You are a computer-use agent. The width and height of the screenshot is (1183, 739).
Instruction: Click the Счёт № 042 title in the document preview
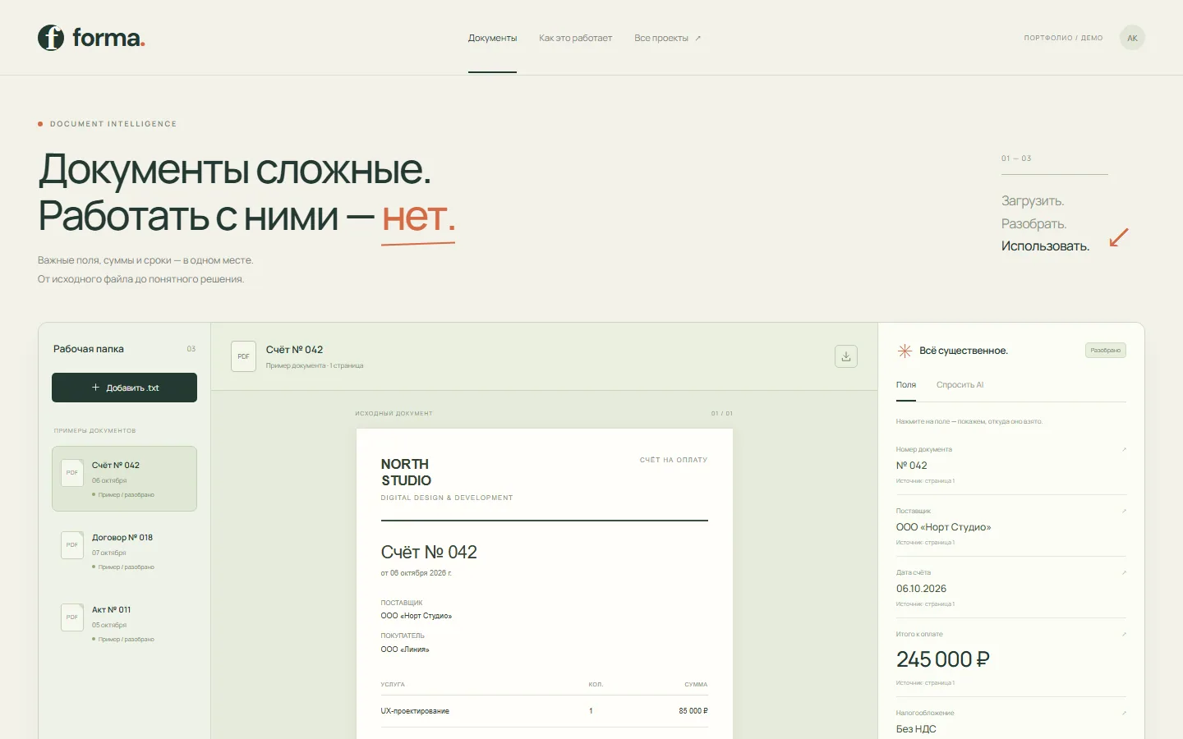point(429,552)
